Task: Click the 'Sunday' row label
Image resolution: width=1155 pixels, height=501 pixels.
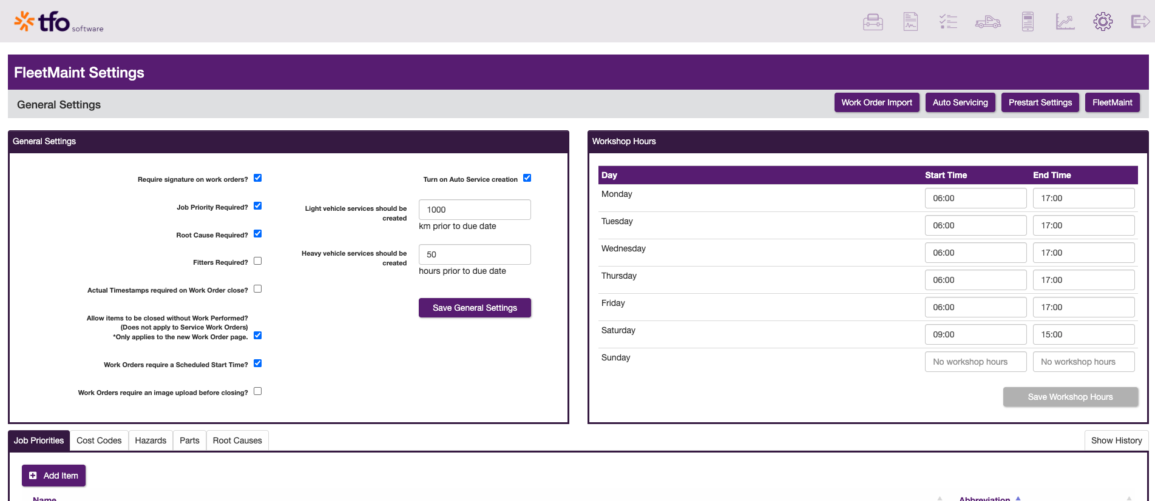Action: coord(616,357)
